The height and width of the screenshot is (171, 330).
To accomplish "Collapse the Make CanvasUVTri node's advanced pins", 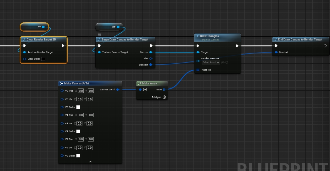I will pos(90,162).
